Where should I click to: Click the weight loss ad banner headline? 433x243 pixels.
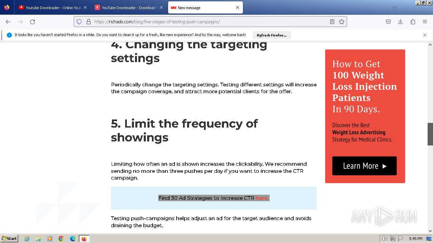364,86
